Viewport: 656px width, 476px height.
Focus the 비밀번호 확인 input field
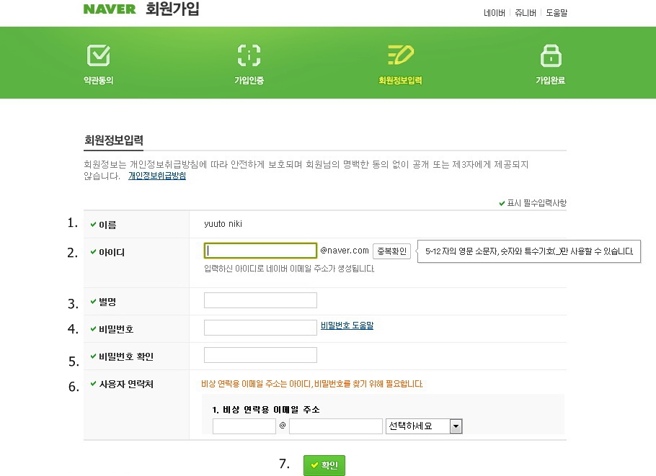(x=260, y=355)
